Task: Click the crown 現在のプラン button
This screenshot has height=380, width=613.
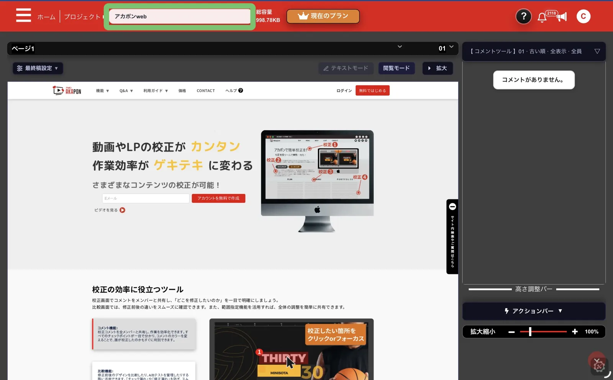Action: coord(323,16)
